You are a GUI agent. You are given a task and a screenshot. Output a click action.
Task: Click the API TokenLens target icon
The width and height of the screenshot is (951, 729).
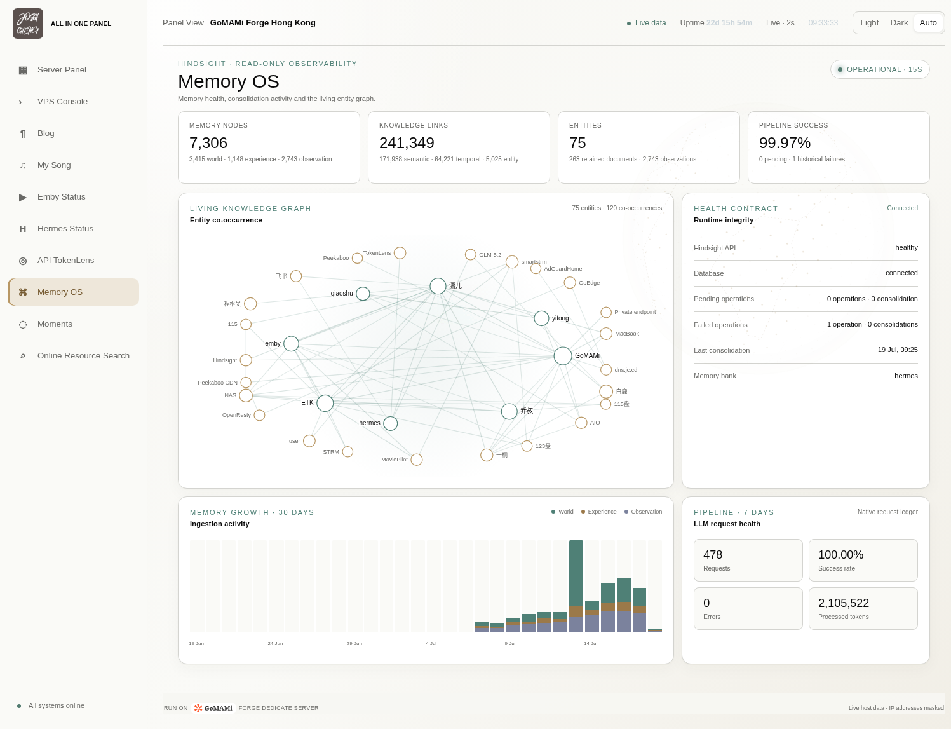pos(23,261)
